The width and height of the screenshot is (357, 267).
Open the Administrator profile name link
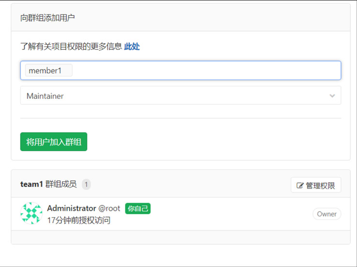pyautogui.click(x=72, y=208)
